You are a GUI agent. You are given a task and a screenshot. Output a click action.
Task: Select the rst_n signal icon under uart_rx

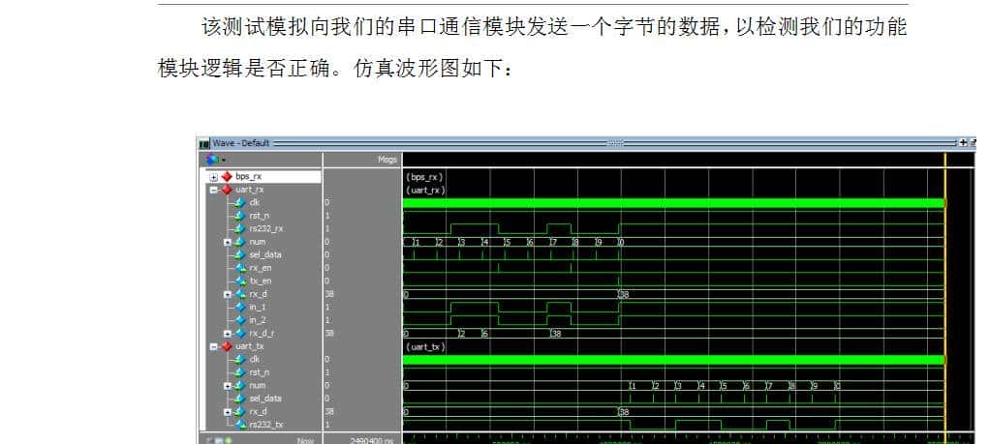[240, 216]
